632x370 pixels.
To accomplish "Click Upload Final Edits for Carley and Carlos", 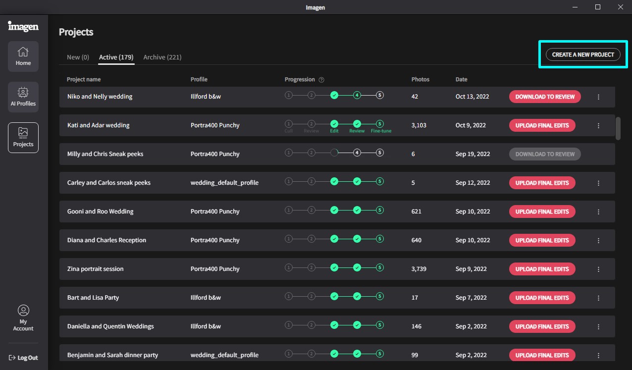I will [542, 183].
